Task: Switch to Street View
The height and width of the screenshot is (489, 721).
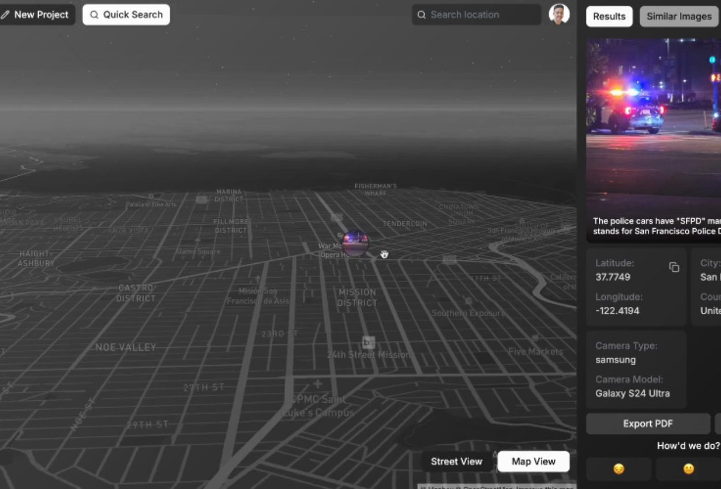Action: click(456, 461)
